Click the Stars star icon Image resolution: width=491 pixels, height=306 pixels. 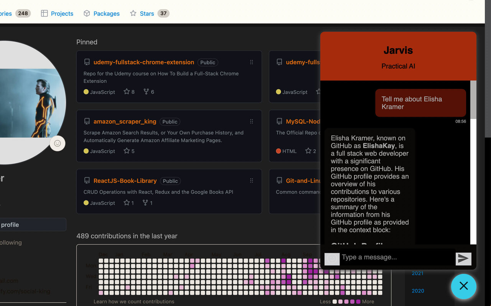click(133, 13)
